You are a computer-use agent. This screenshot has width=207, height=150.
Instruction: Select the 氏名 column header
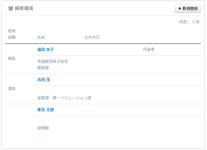click(x=41, y=37)
